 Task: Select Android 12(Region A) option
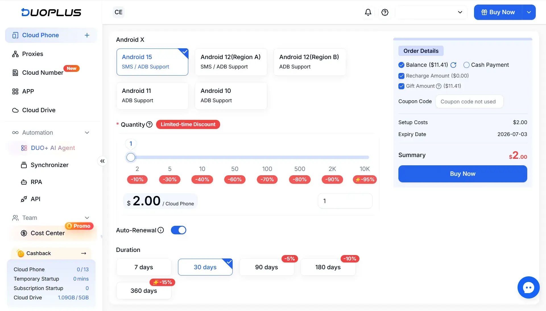pyautogui.click(x=231, y=62)
